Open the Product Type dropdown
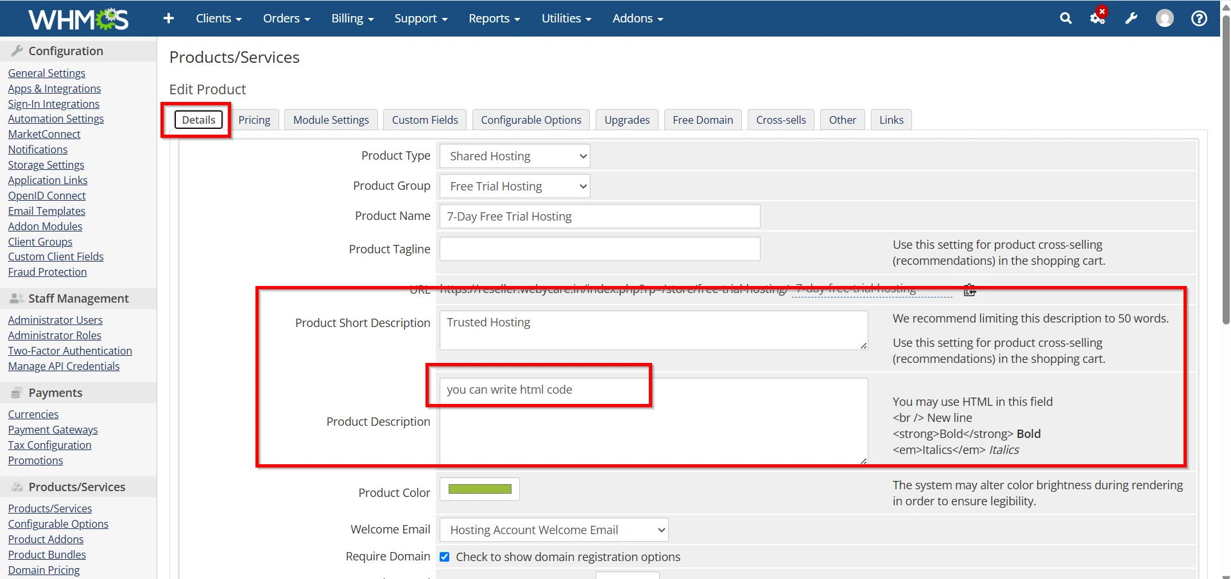 (x=515, y=156)
